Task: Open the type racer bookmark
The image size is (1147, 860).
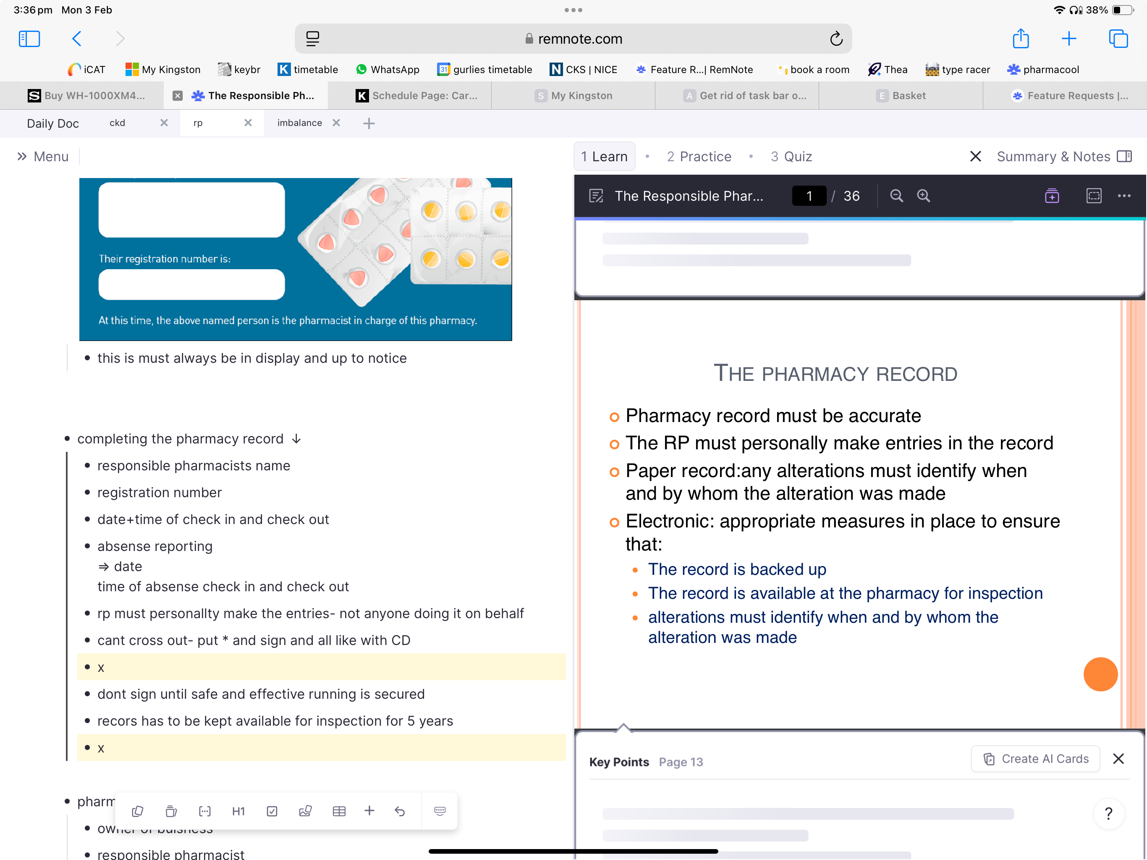Action: [x=958, y=69]
